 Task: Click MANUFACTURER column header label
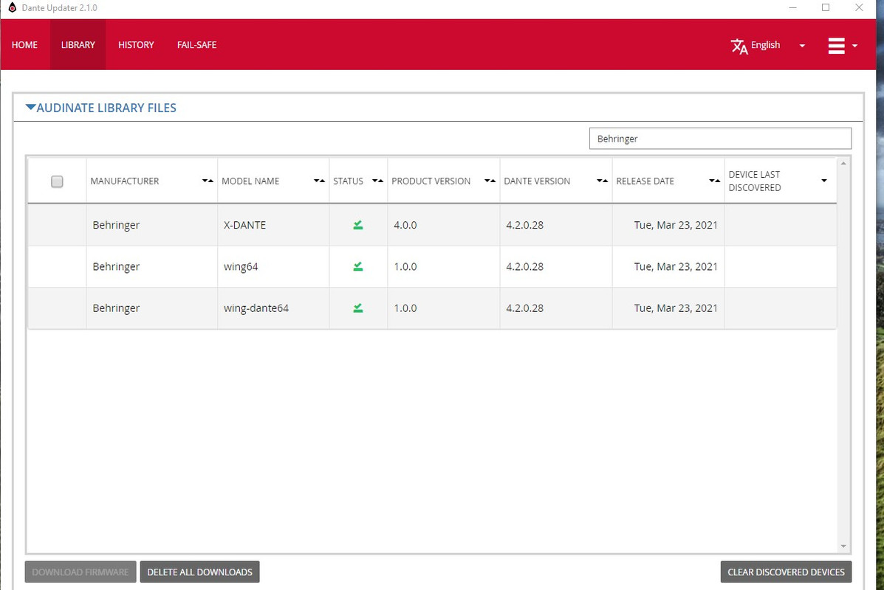[125, 181]
